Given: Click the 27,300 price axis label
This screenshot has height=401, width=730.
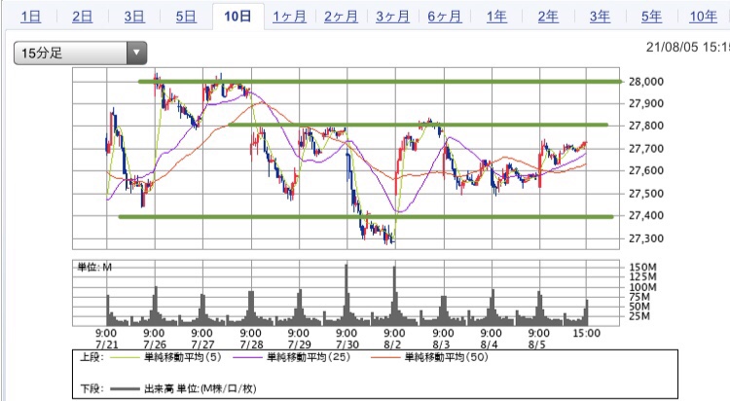Looking at the screenshot, I should coord(645,238).
